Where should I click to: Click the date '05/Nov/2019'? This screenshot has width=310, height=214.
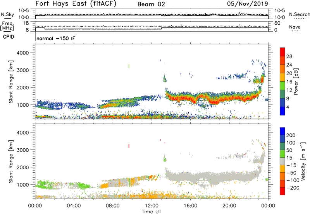pos(247,3)
